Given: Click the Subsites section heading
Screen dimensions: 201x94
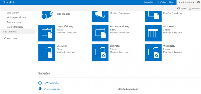Looking at the screenshot, I should 44,73.
